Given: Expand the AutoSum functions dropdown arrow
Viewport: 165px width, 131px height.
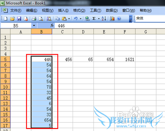Looking at the screenshot, I should click(99, 19).
